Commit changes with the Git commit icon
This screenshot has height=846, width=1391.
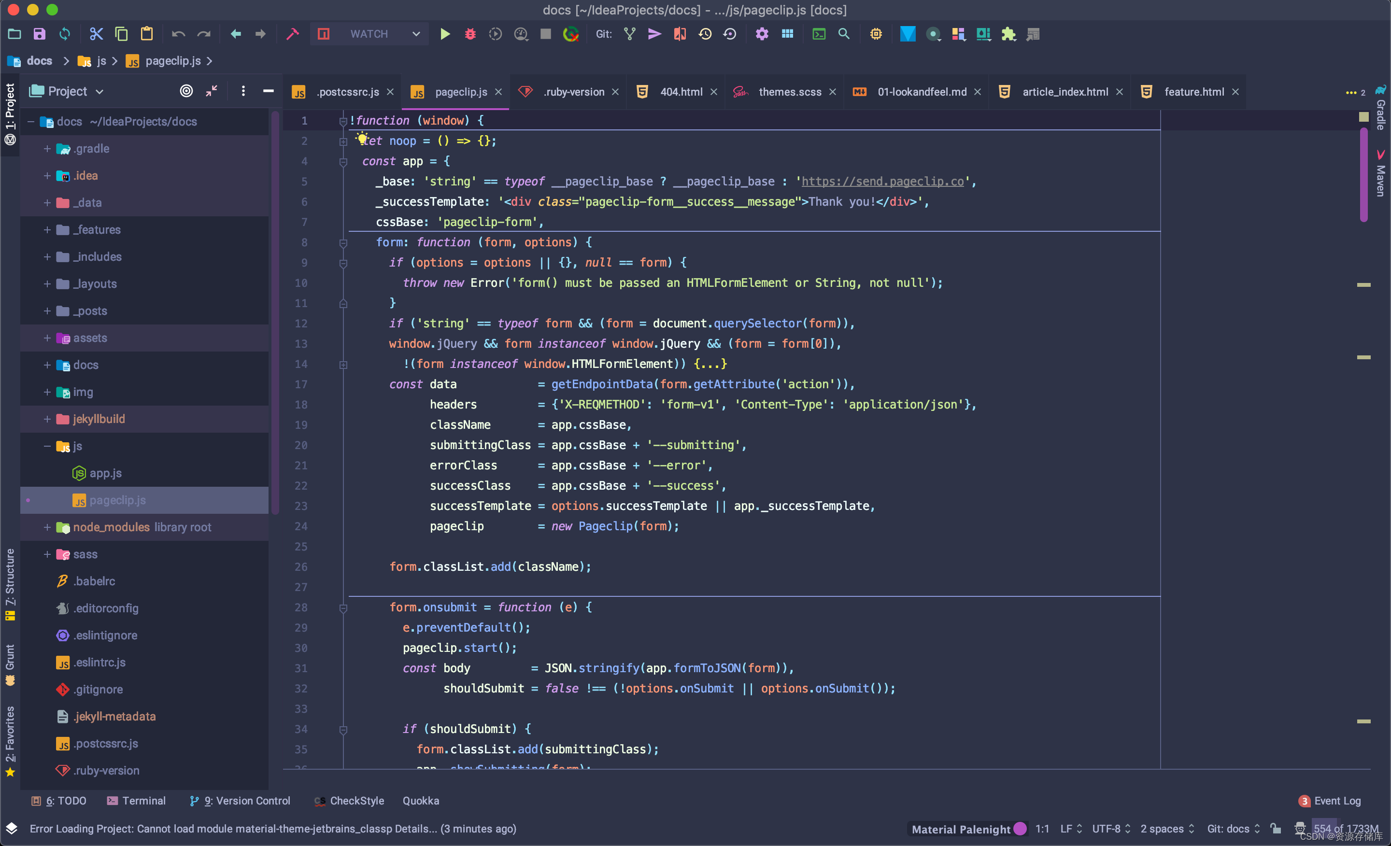(x=654, y=34)
